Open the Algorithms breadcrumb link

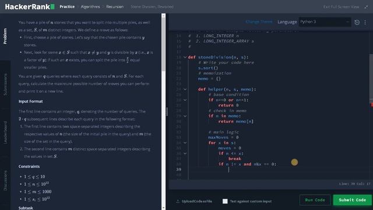point(90,6)
